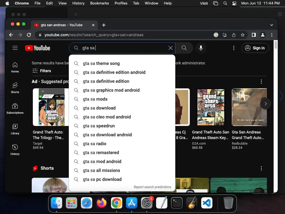Pick the "gta sa remastered" suggestion

pos(122,153)
